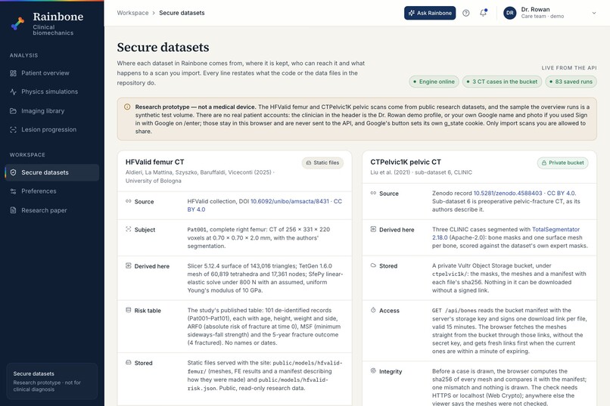Viewport: 610px width, 406px height.
Task: Click the HFValid Source link icon
Action: click(129, 201)
